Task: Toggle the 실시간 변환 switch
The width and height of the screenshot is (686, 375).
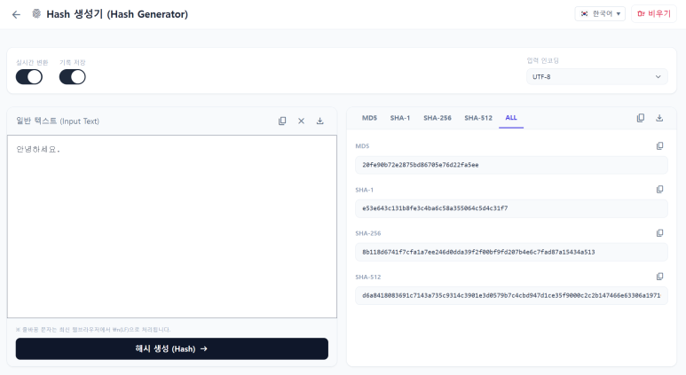Action: click(29, 77)
